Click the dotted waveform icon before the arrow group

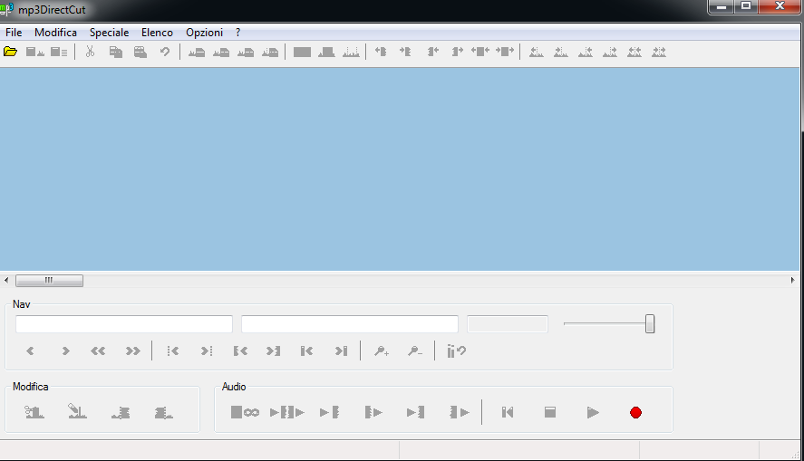(x=351, y=52)
